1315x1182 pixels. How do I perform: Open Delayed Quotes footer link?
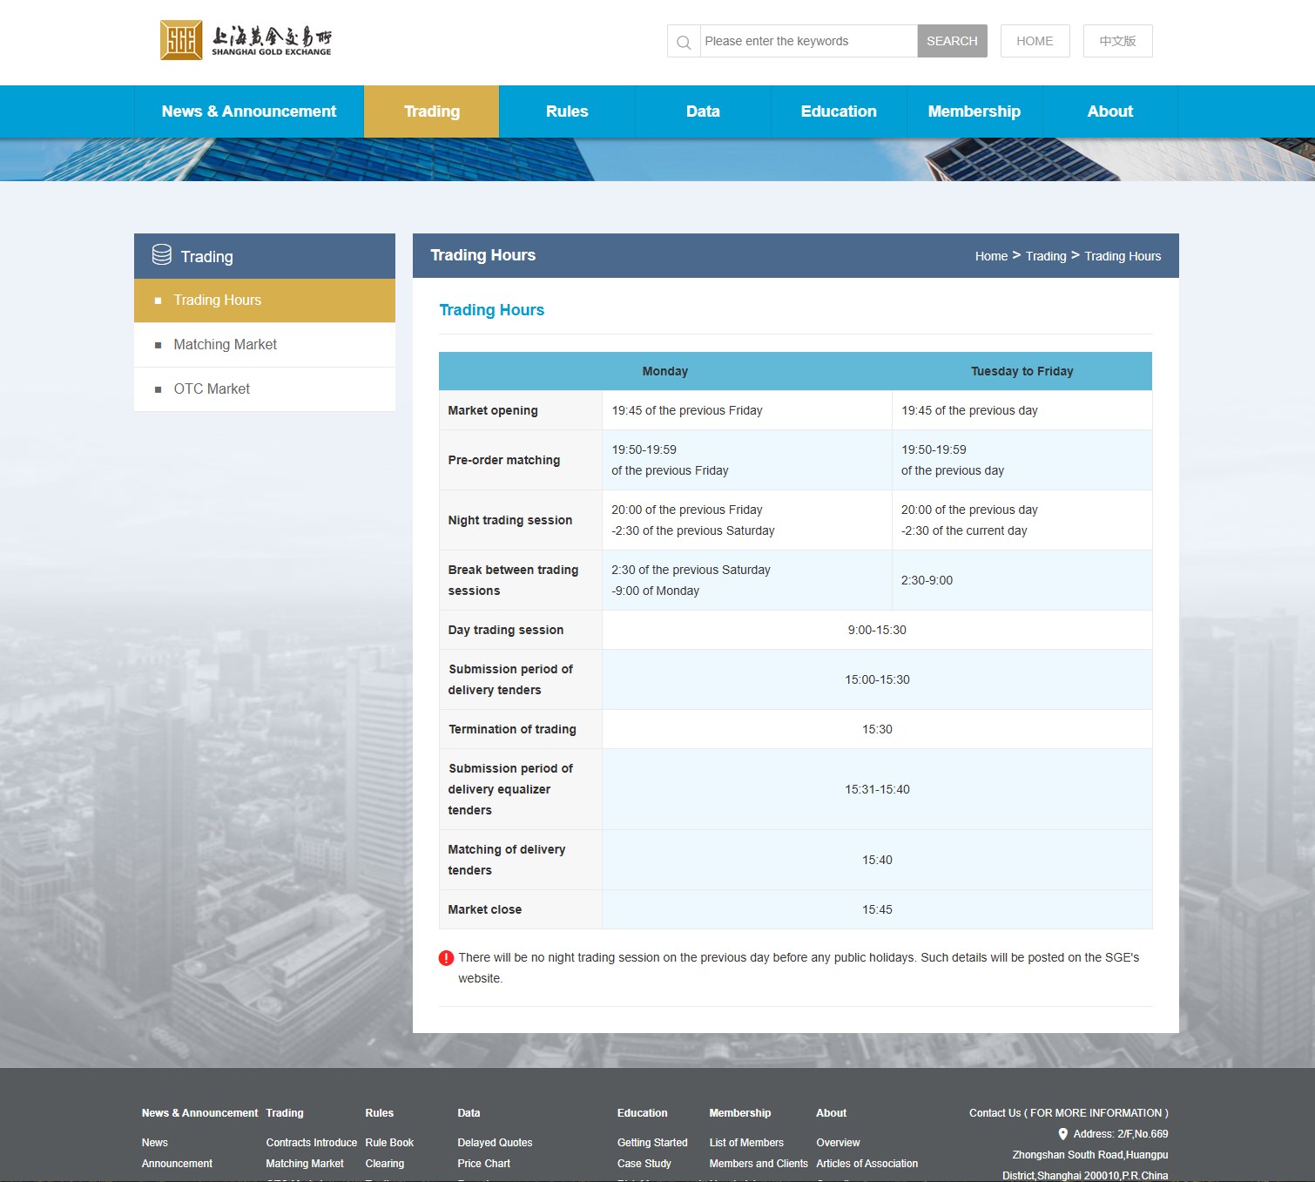point(495,1143)
